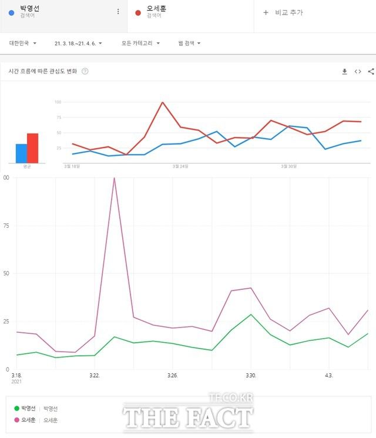Image resolution: width=376 pixels, height=438 pixels.
Task: Open the embed code icon for the chart
Action: point(358,72)
